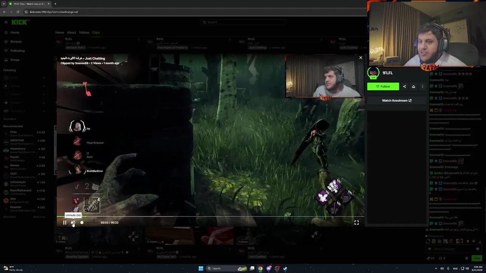
Task: Follow the 1FLFL channel
Action: [383, 86]
